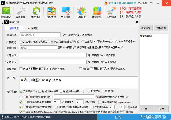This screenshot has width=171, height=120.
Task: Select the J跳转 ad mode radio button
Action: click(21, 42)
